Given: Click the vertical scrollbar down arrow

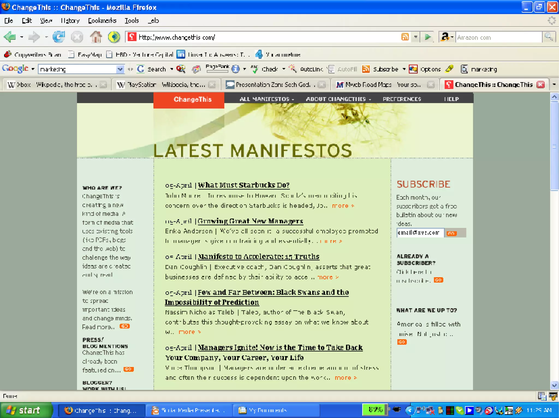Looking at the screenshot, I should click(x=554, y=385).
